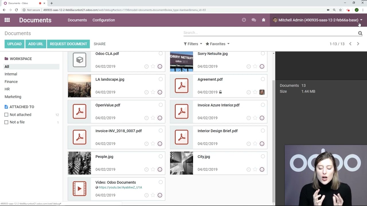Open the apps grid menu icon
The width and height of the screenshot is (367, 206).
tap(7, 20)
